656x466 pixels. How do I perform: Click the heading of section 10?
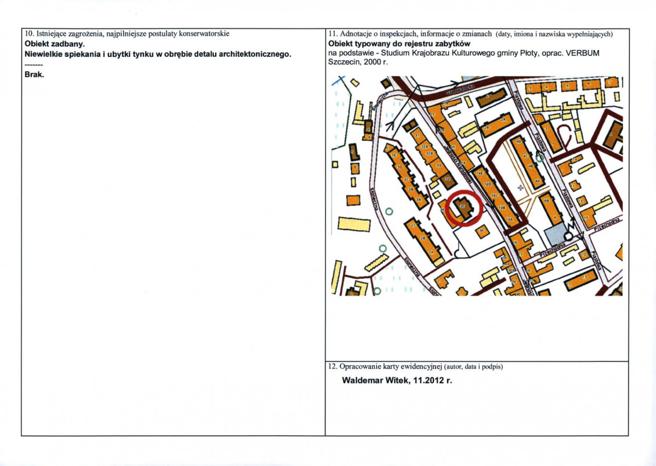[127, 33]
